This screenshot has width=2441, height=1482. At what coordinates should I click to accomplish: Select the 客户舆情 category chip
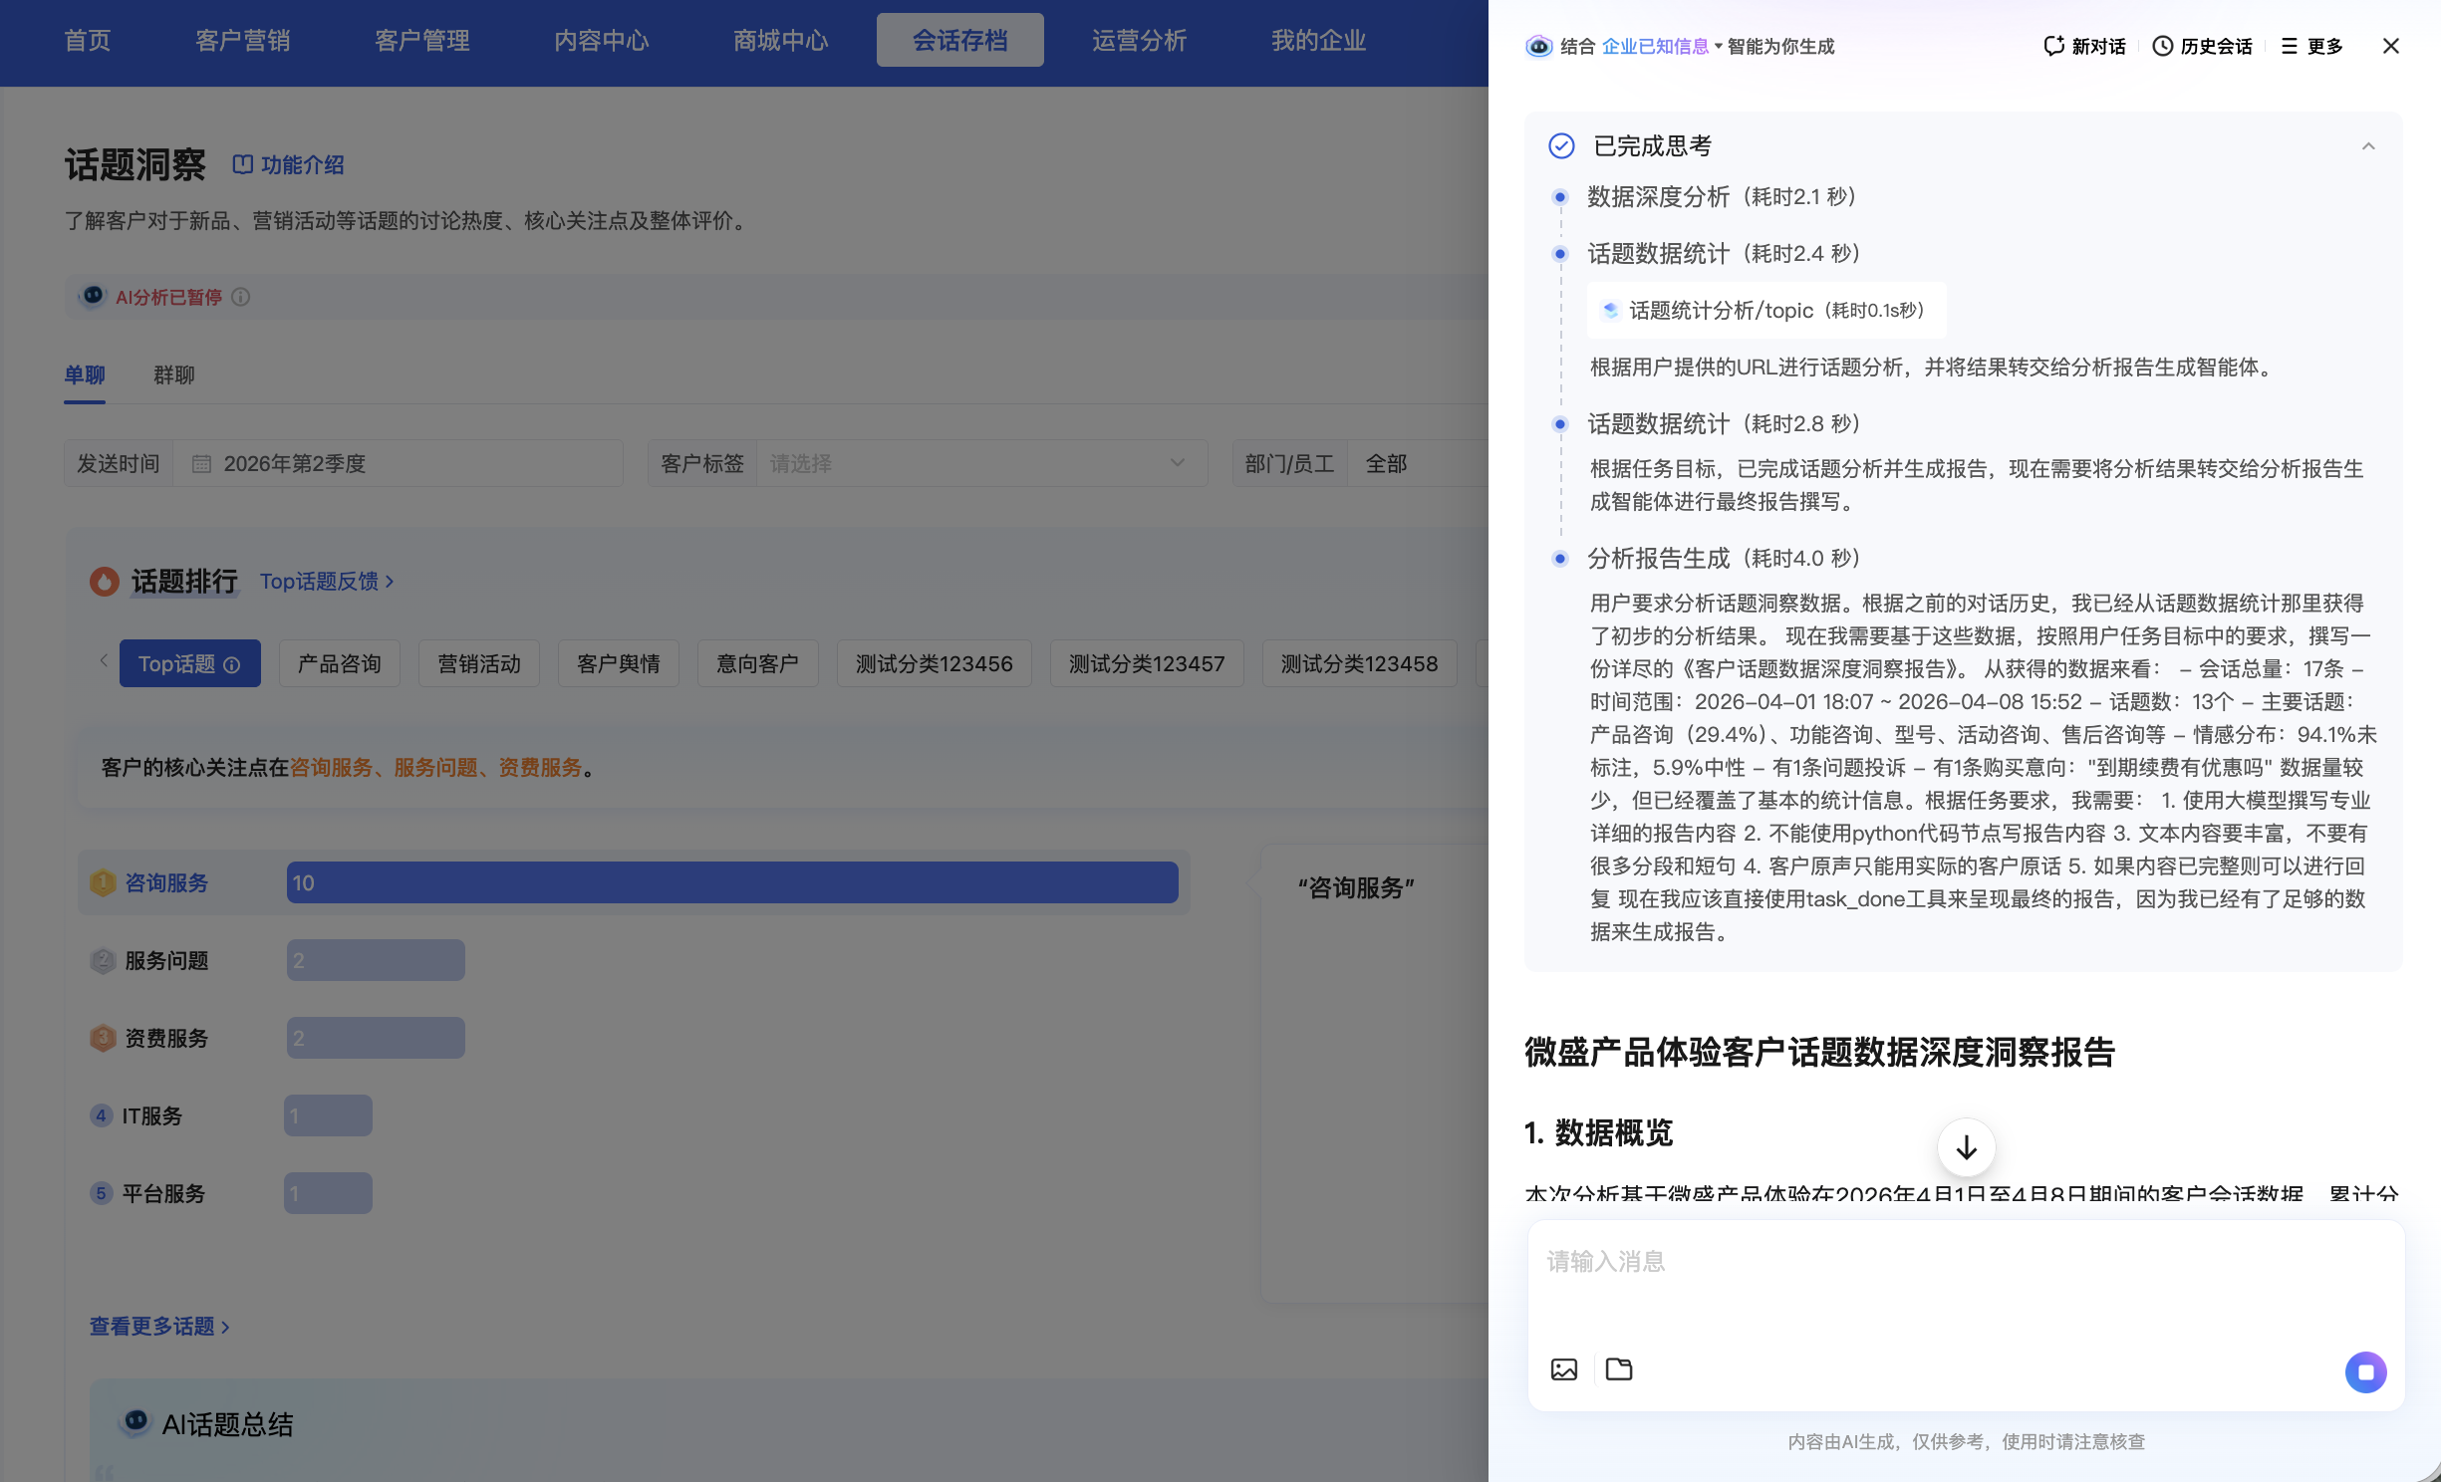click(619, 663)
